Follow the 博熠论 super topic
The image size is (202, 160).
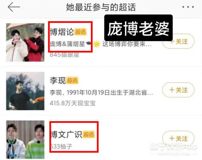178,41
